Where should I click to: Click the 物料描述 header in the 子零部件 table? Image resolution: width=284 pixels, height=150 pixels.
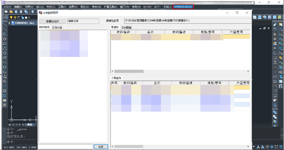coord(186,83)
